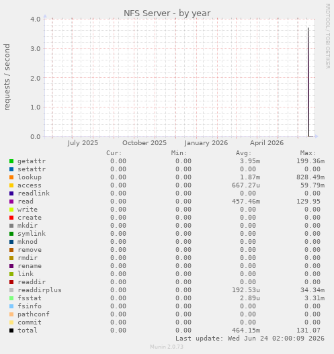Viewport: 334px width, 354px height.
Task: Click total max value 131.07
Action: [x=308, y=330]
